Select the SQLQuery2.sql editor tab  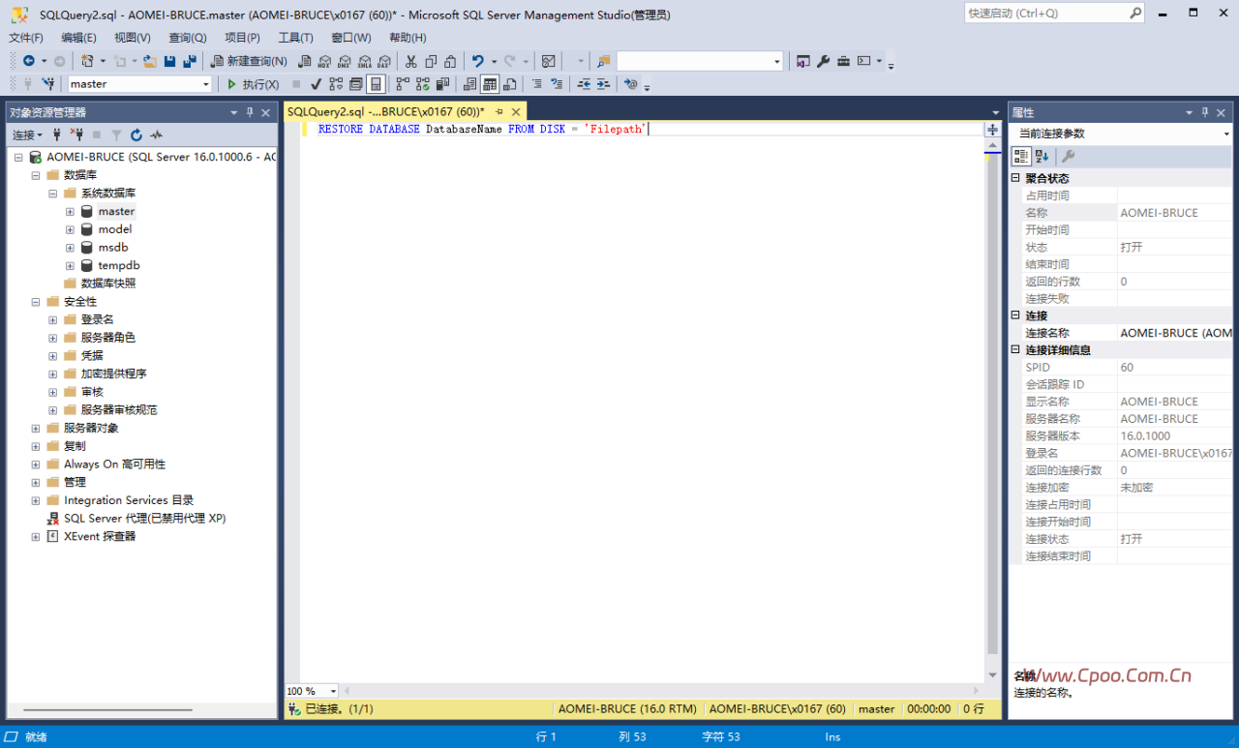(386, 112)
